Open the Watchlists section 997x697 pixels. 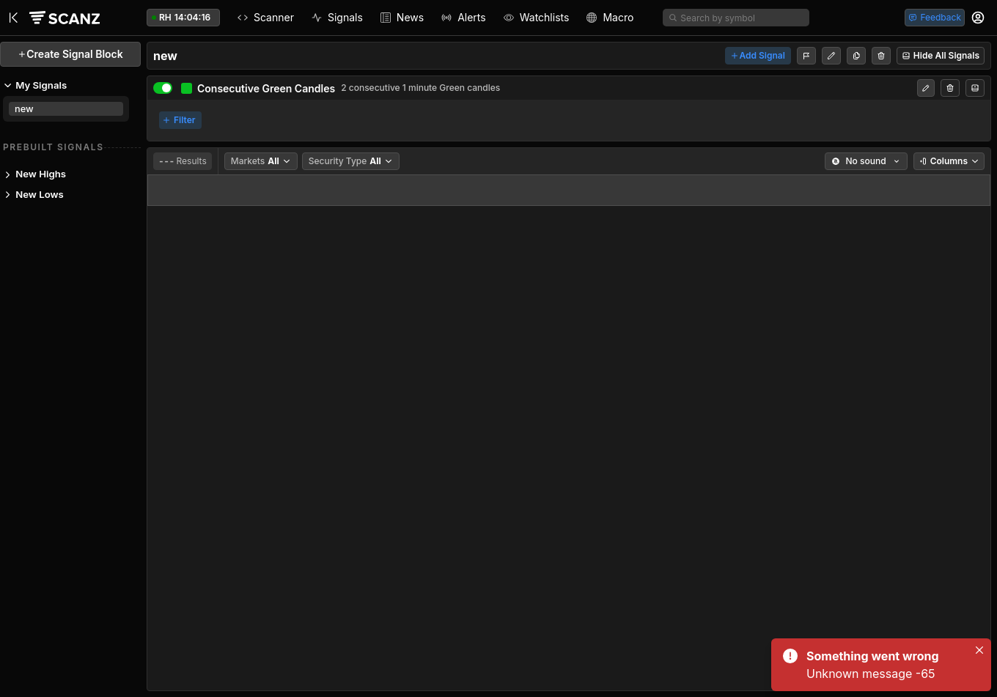coord(536,18)
